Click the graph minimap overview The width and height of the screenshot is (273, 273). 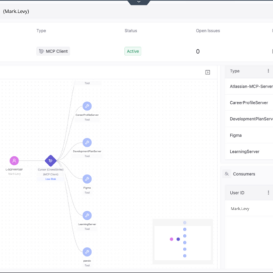click(x=183, y=242)
